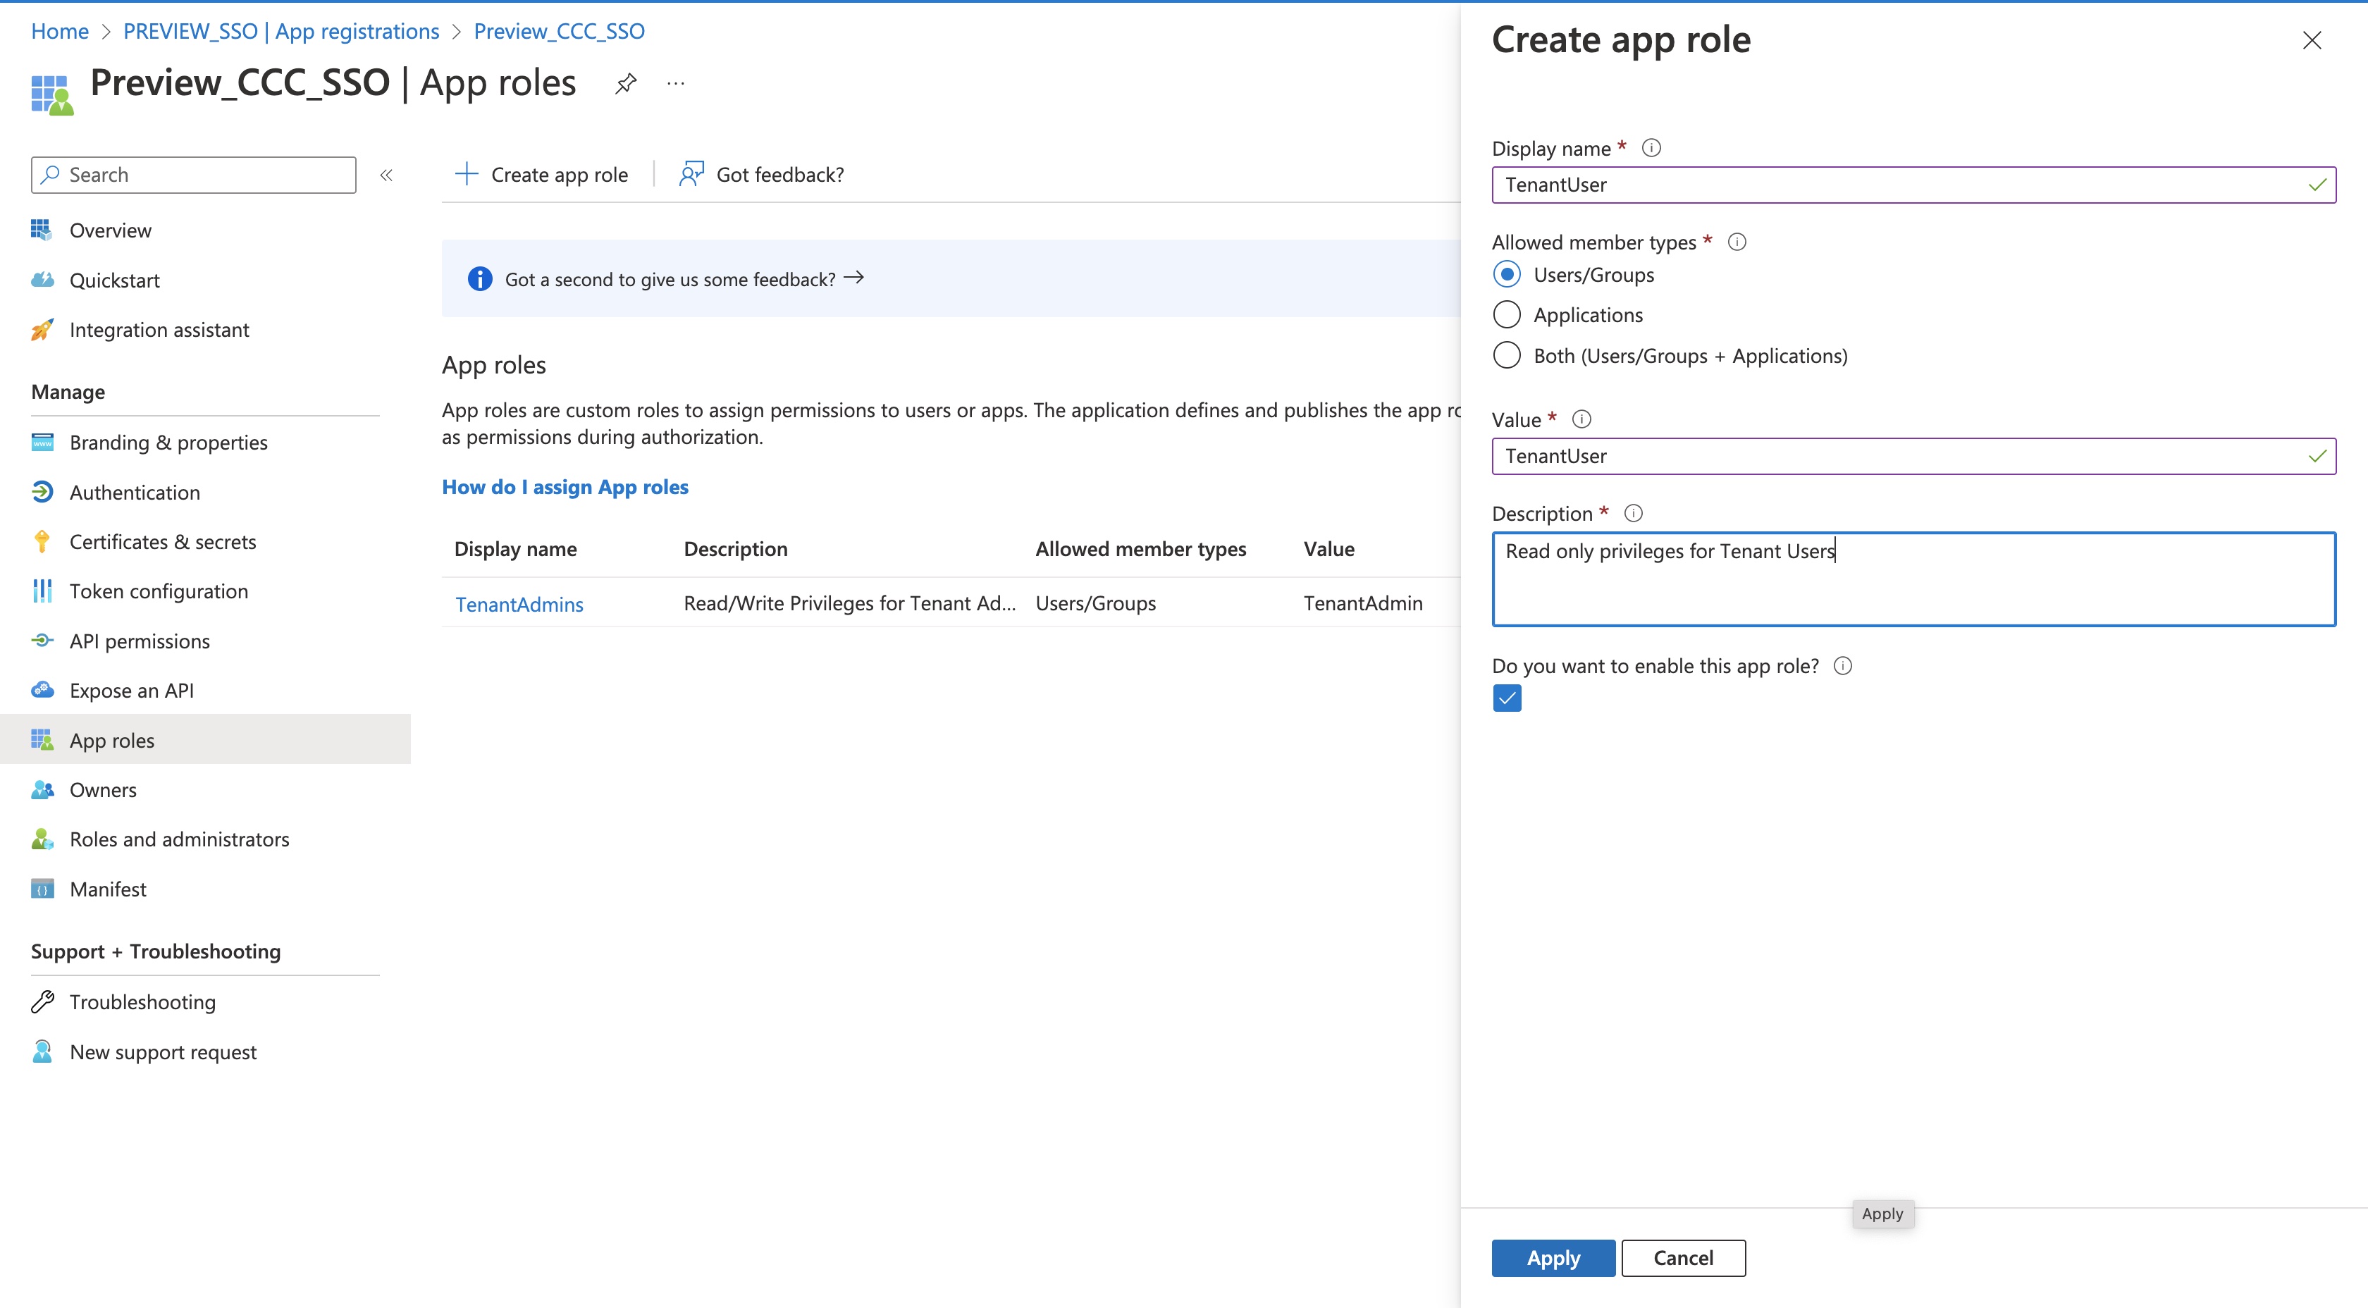Click the pin icon next to page title
This screenshot has height=1308, width=2368.
point(626,84)
